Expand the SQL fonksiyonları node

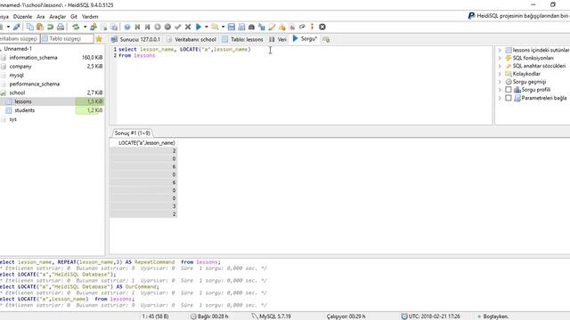500,58
